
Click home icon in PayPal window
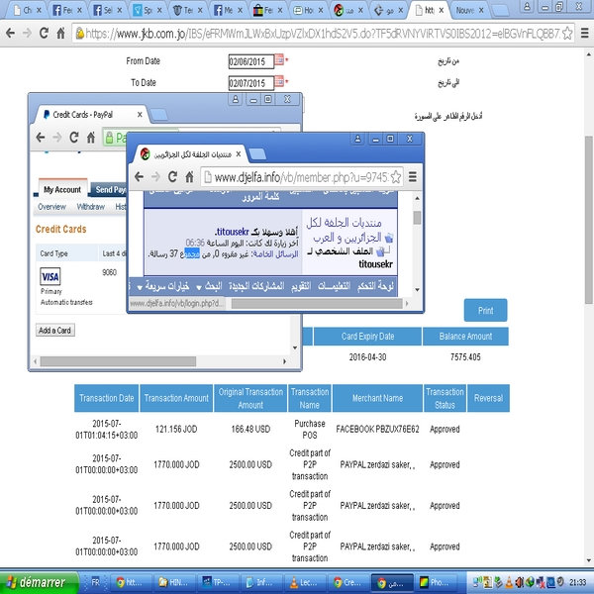(91, 138)
